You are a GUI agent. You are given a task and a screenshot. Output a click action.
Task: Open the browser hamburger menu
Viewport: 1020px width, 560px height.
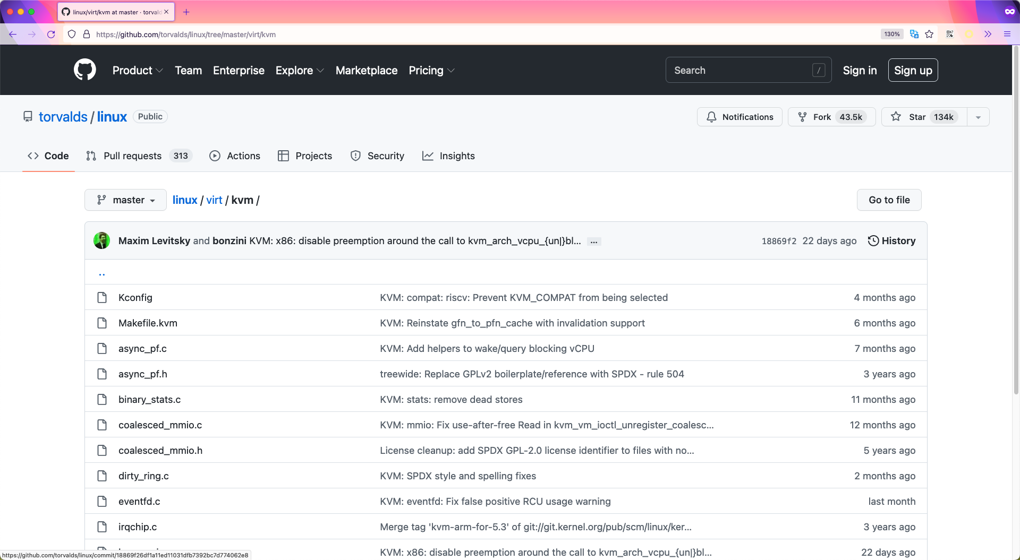pos(1007,35)
